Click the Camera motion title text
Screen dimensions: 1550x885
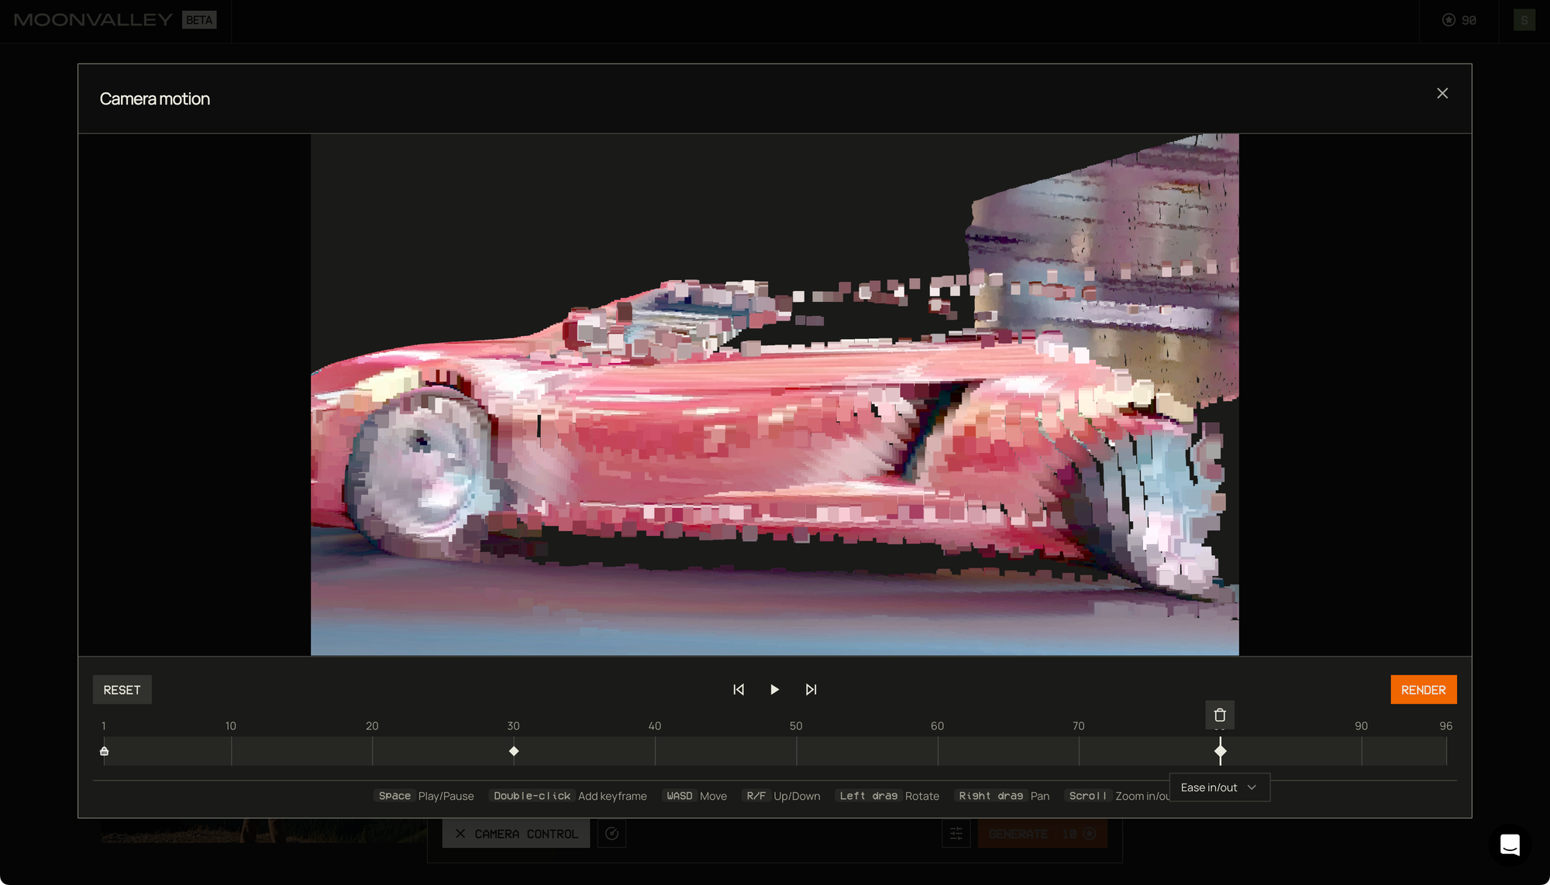pos(155,99)
